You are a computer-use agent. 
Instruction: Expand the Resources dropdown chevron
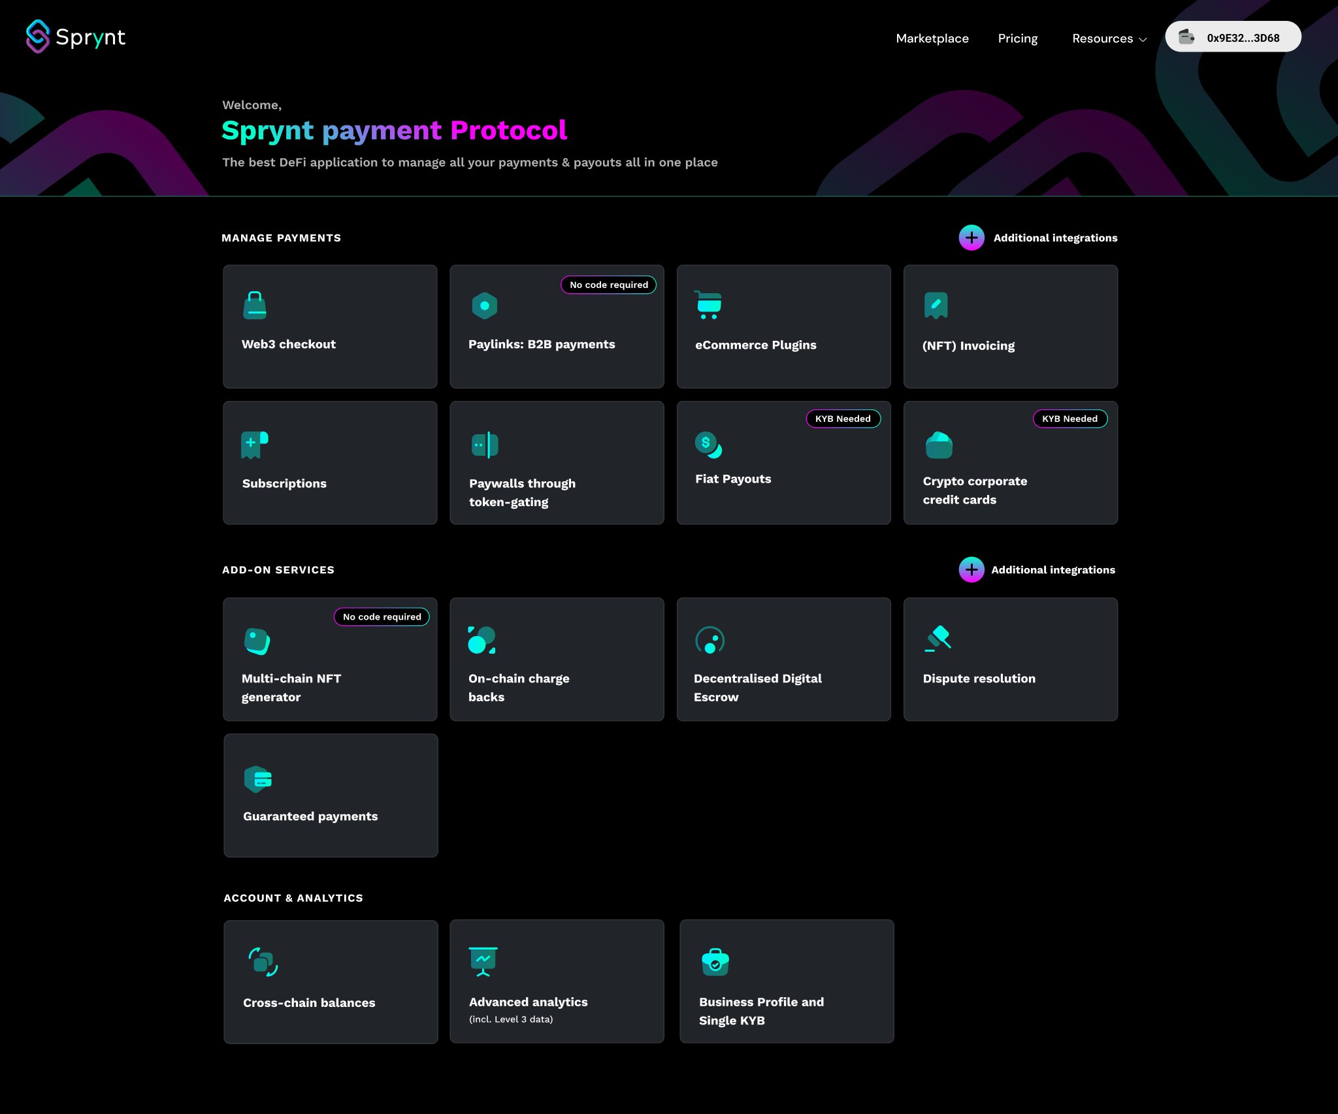1143,39
